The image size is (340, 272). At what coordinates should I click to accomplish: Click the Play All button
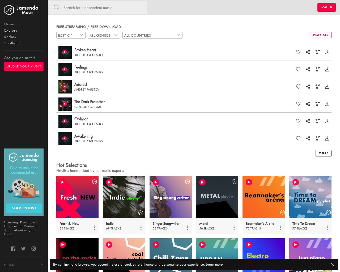pyautogui.click(x=321, y=35)
